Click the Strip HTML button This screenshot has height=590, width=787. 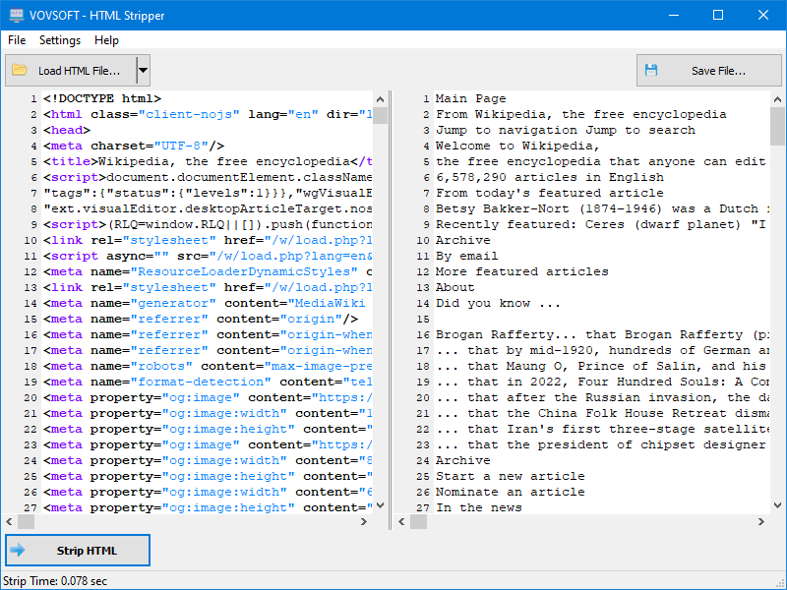pos(77,550)
